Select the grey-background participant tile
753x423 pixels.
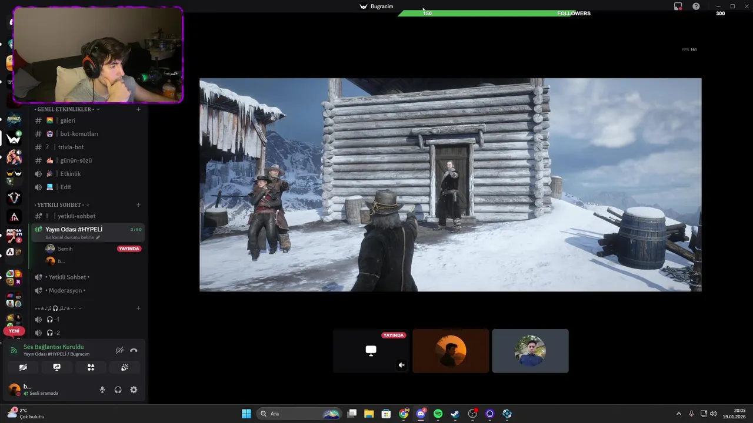(x=530, y=351)
